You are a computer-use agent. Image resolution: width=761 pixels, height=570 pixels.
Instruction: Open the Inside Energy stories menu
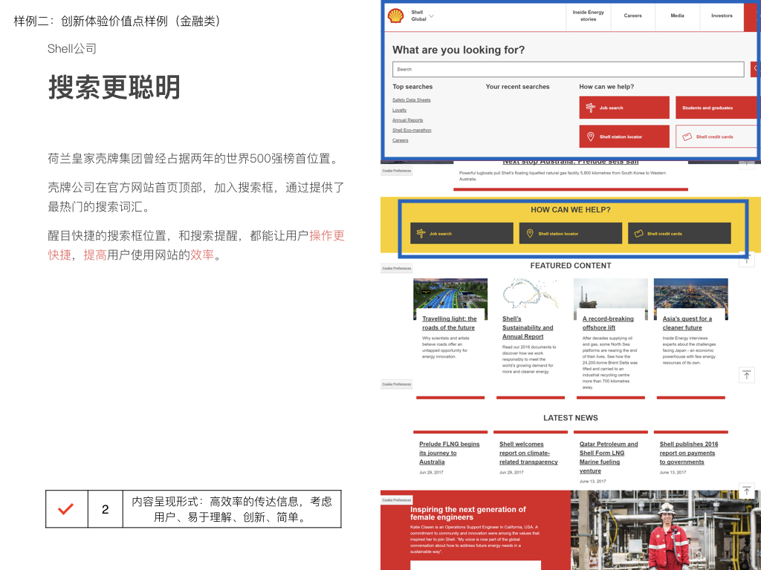tap(589, 16)
